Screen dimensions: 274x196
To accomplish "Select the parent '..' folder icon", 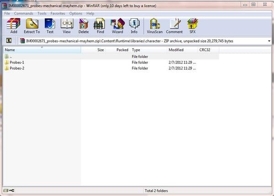I will (x=7, y=57).
